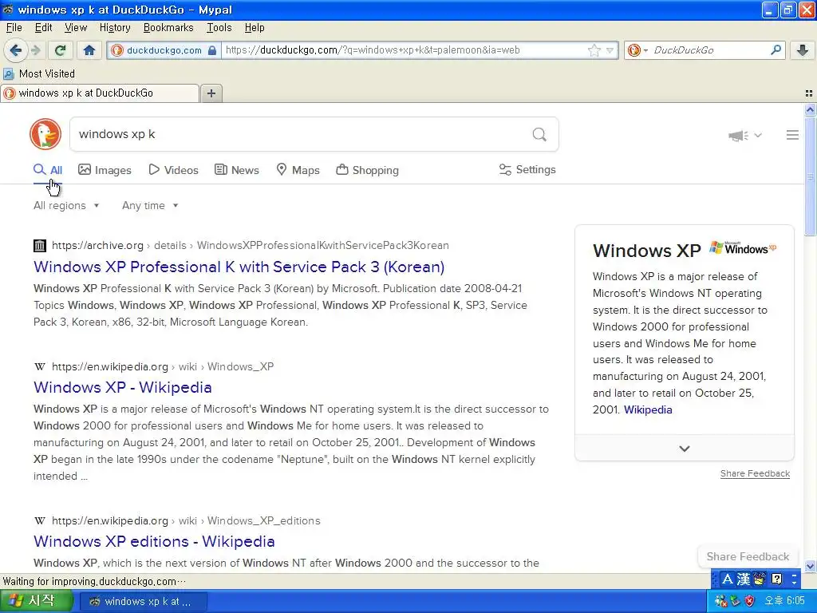The width and height of the screenshot is (817, 613).
Task: Expand the Any time filter
Action: click(x=150, y=205)
